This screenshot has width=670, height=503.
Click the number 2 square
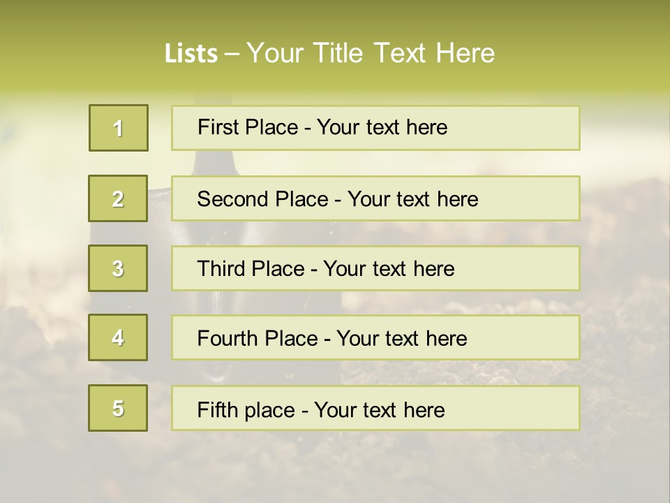point(119,198)
